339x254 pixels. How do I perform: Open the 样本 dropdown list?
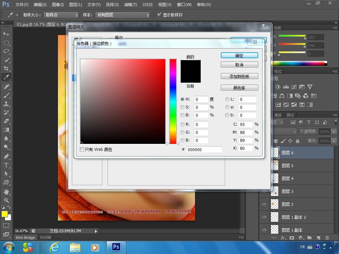coord(122,15)
